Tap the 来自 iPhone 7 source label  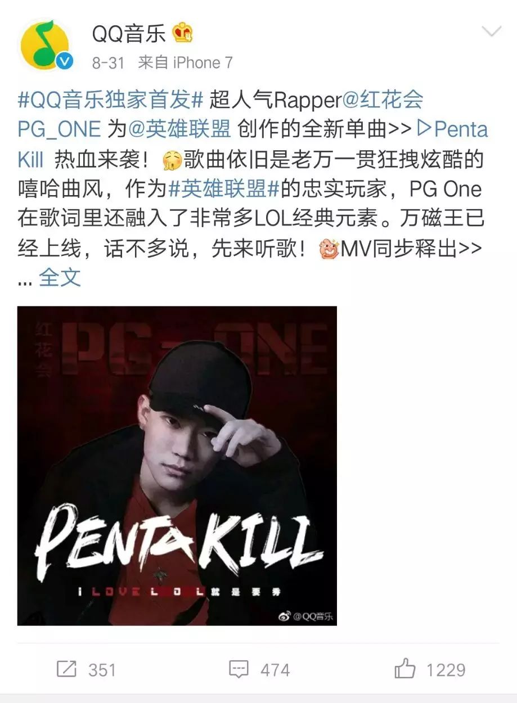185,62
